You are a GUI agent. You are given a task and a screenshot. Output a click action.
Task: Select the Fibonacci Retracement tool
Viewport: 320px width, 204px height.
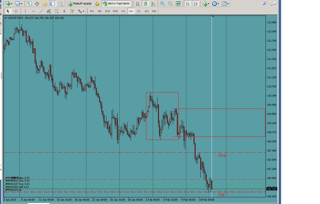[57, 11]
